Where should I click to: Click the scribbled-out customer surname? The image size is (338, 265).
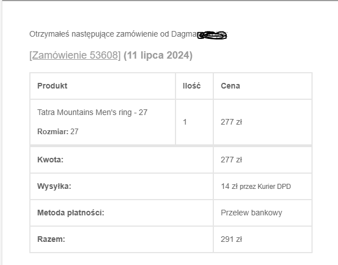click(212, 35)
